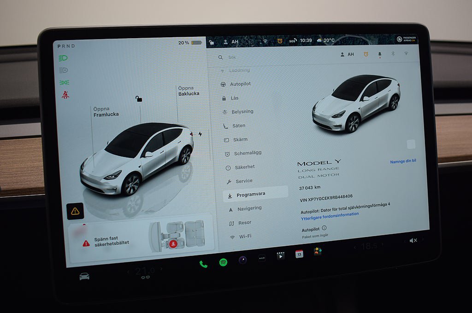Open the charge port lightning icon
The image size is (472, 313).
tap(200, 134)
